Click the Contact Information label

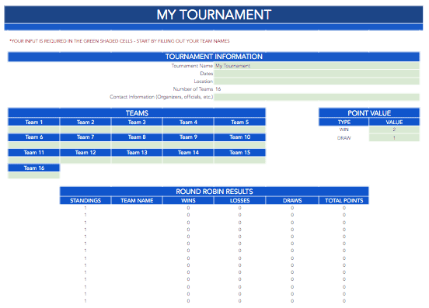[x=162, y=97]
